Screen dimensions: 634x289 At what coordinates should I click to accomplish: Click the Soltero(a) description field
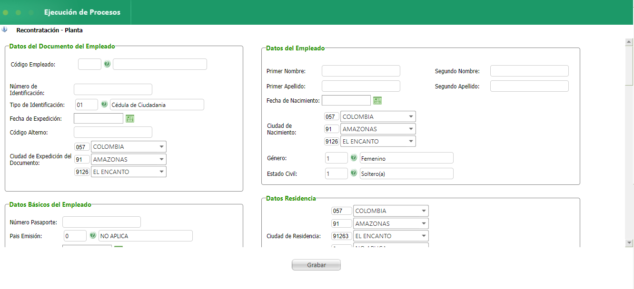(406, 173)
